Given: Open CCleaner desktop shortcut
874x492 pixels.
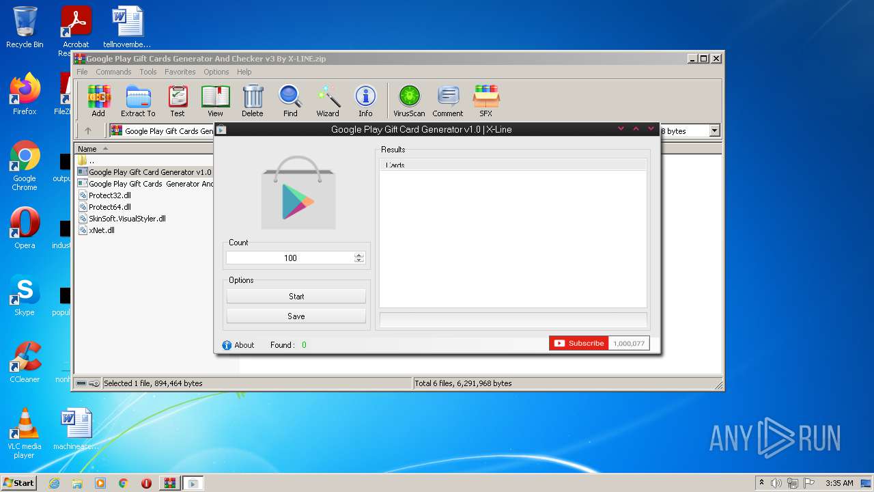Looking at the screenshot, I should coord(25,361).
